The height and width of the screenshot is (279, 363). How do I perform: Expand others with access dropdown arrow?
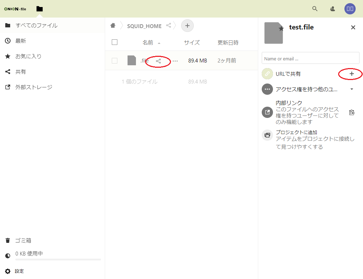coord(352,89)
